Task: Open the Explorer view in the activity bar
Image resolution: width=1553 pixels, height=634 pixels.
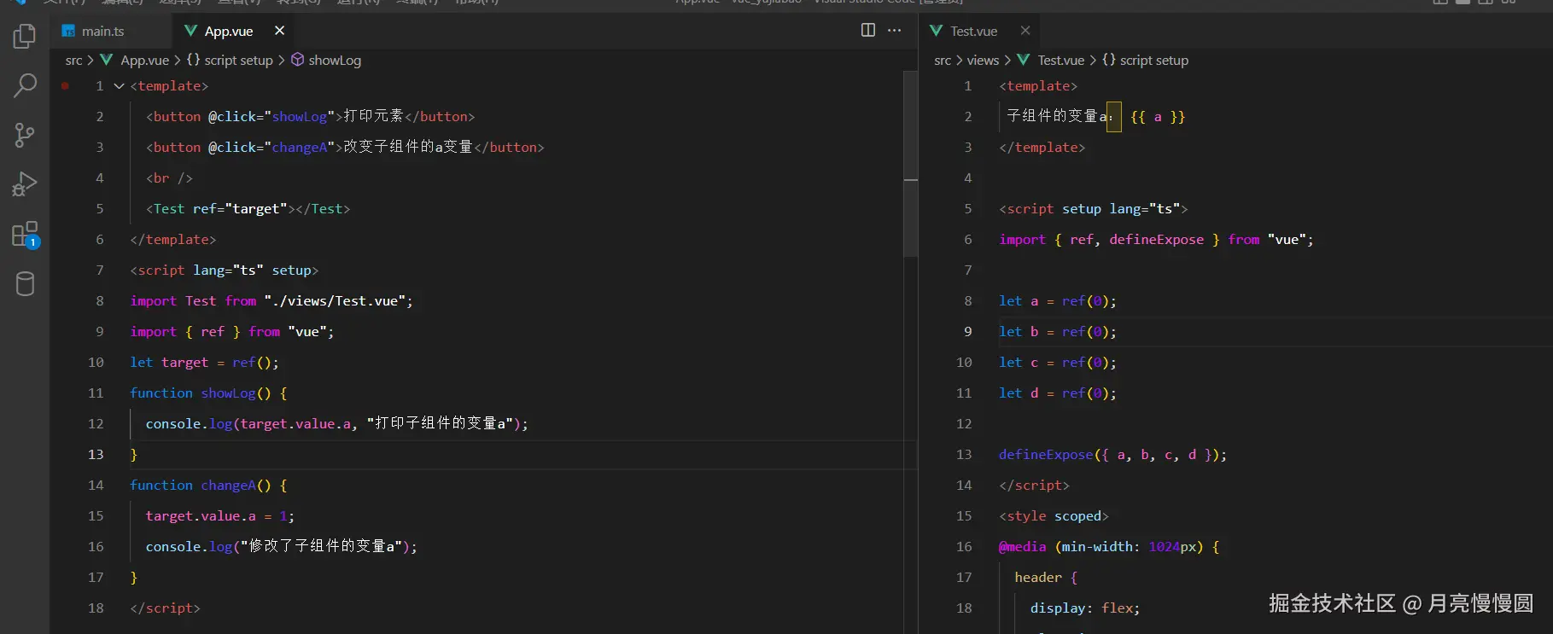Action: [25, 36]
